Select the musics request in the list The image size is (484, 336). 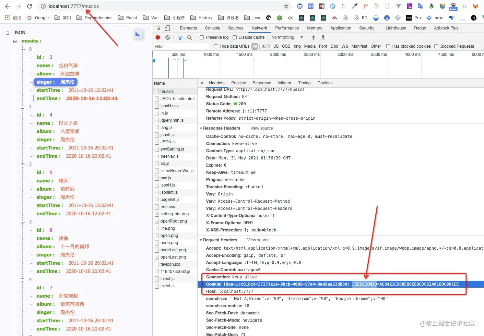175,92
